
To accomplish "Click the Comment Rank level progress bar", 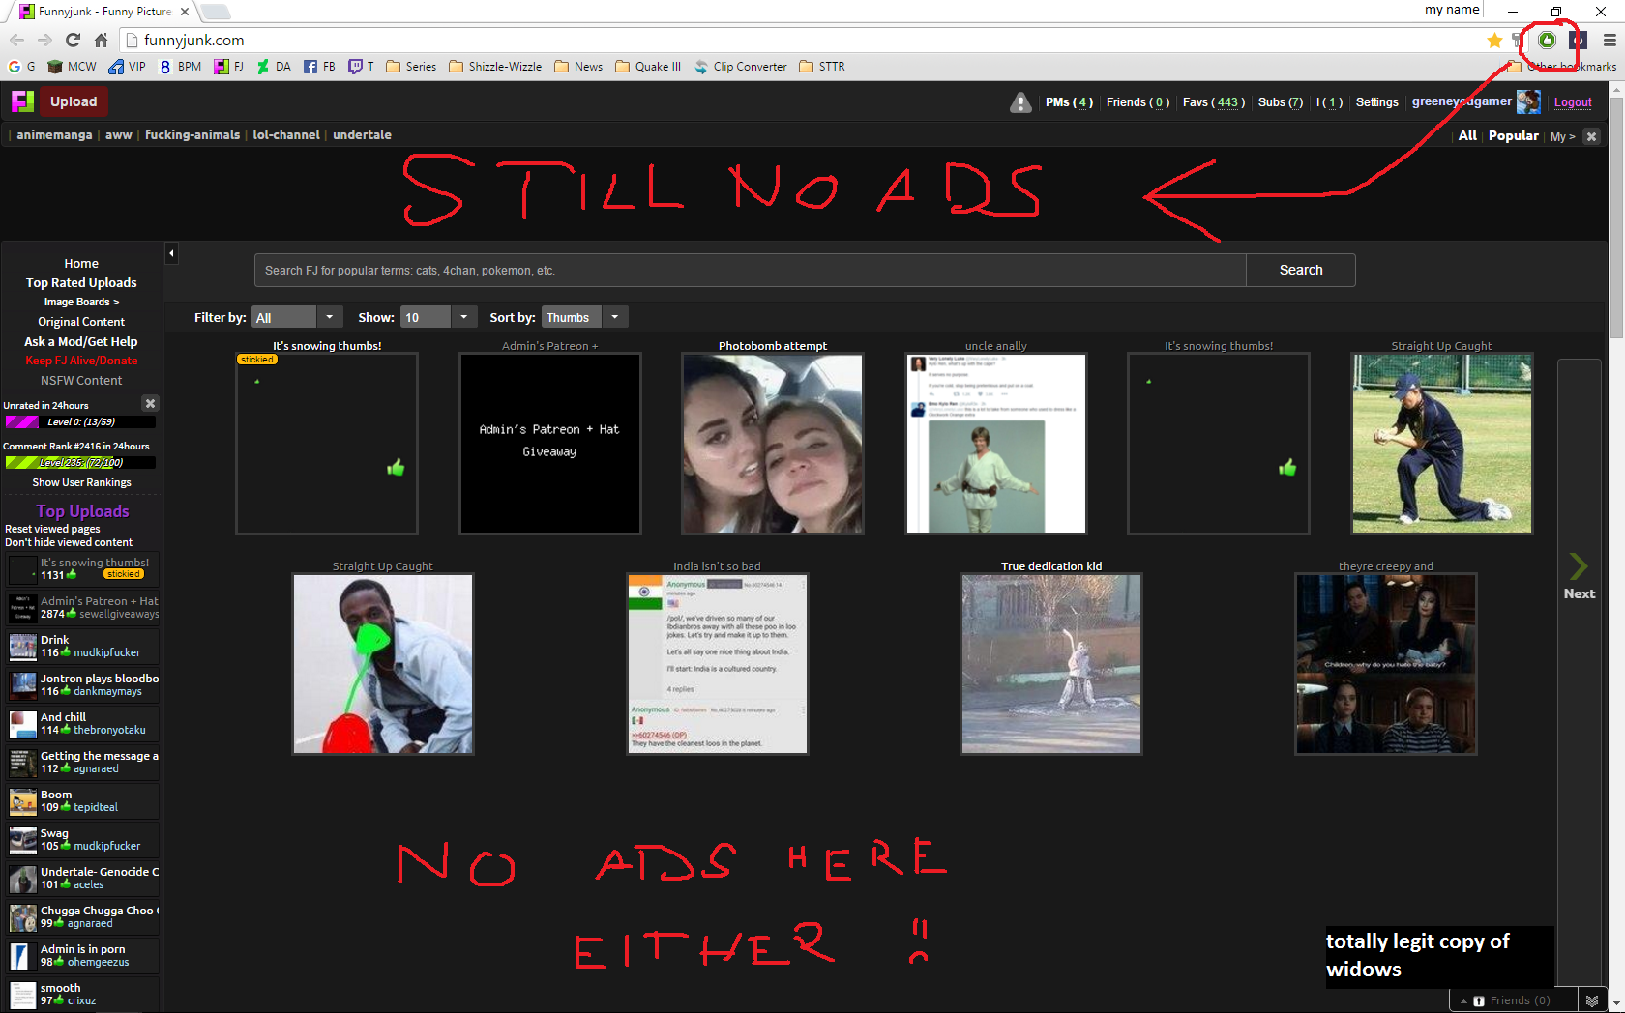I will tap(80, 462).
